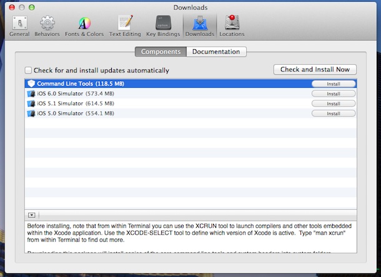This screenshot has width=381, height=277.
Task: Open the Fonts & Colors pane
Action: pyautogui.click(x=84, y=26)
